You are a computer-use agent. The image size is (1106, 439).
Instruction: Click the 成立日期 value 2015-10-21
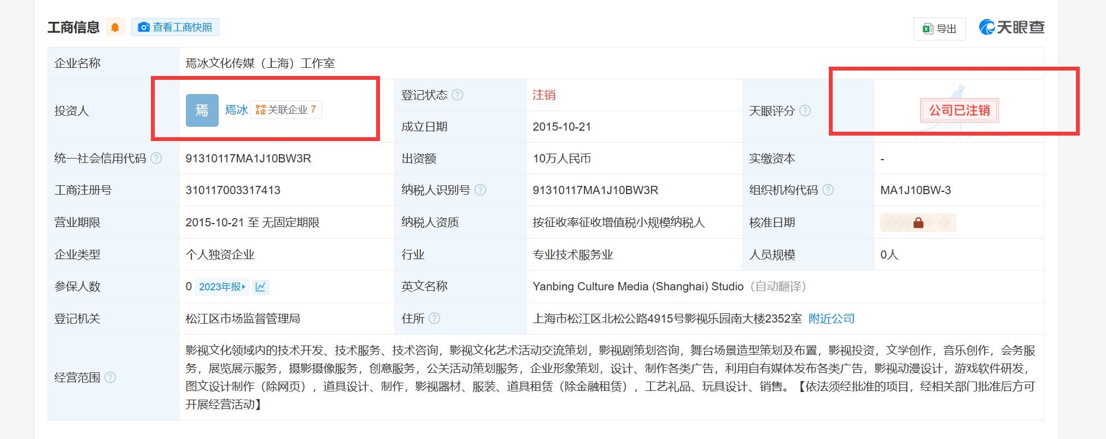point(562,127)
